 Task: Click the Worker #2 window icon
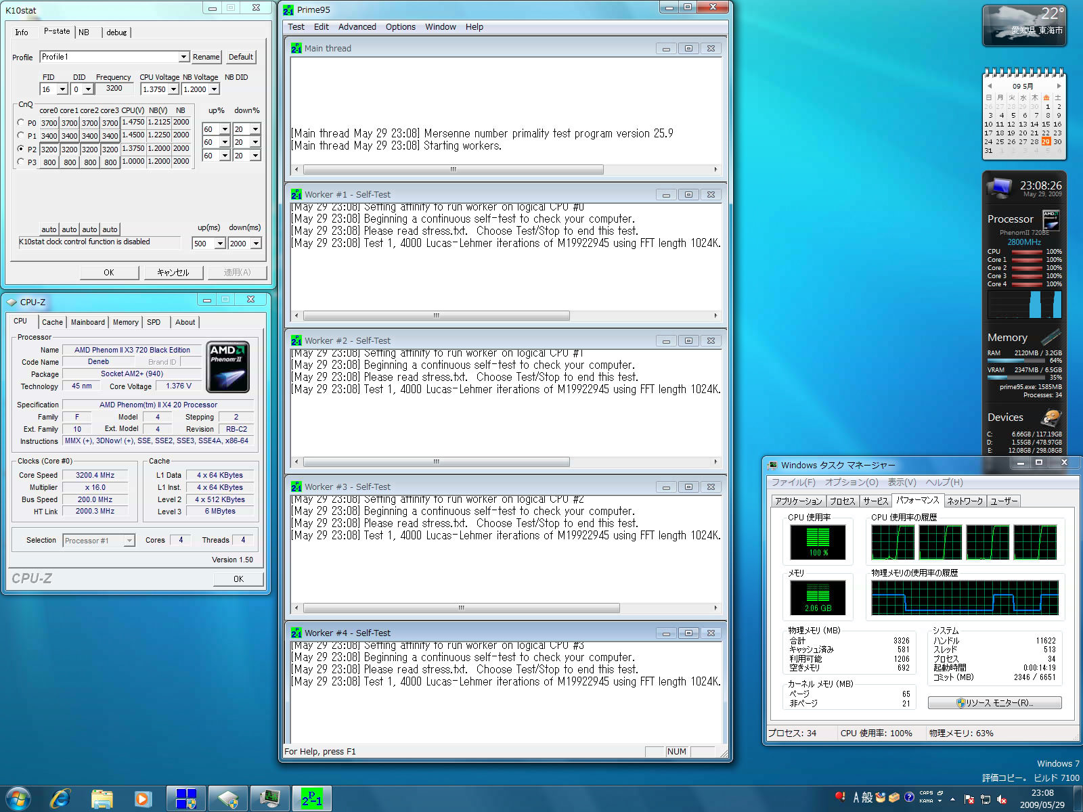(x=296, y=340)
